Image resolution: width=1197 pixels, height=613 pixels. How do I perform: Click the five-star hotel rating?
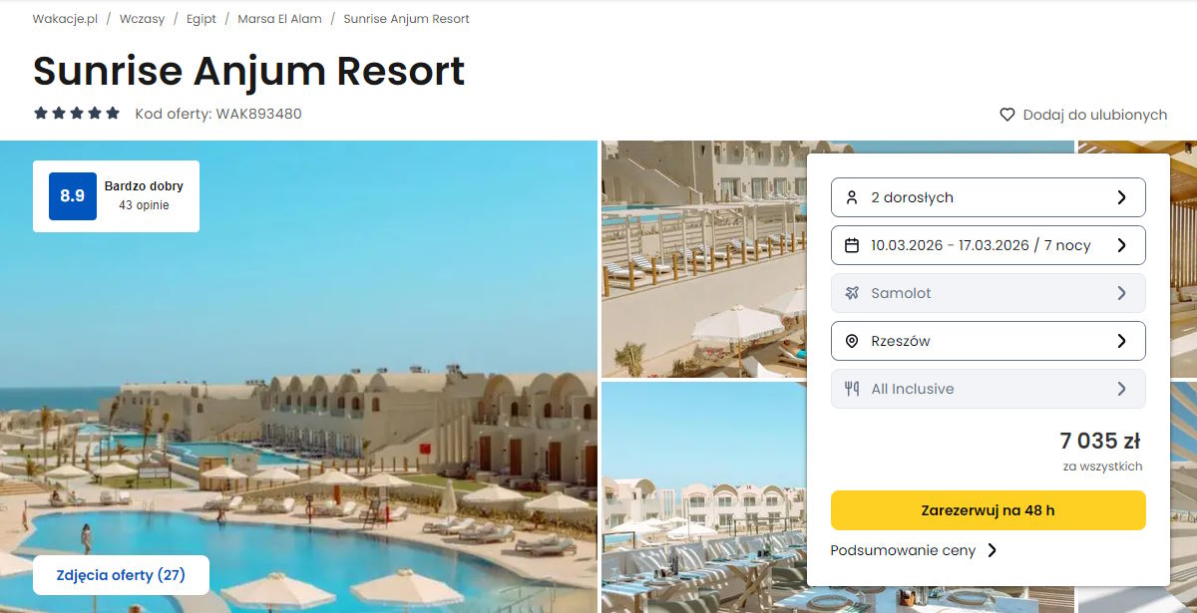(x=77, y=114)
